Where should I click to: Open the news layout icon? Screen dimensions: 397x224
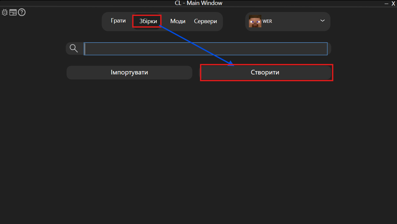pyautogui.click(x=13, y=13)
